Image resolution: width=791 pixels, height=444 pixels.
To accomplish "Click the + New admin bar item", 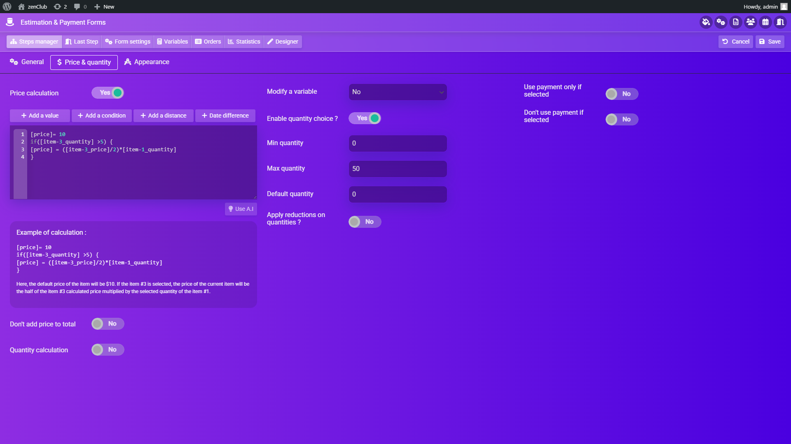I will pos(104,7).
